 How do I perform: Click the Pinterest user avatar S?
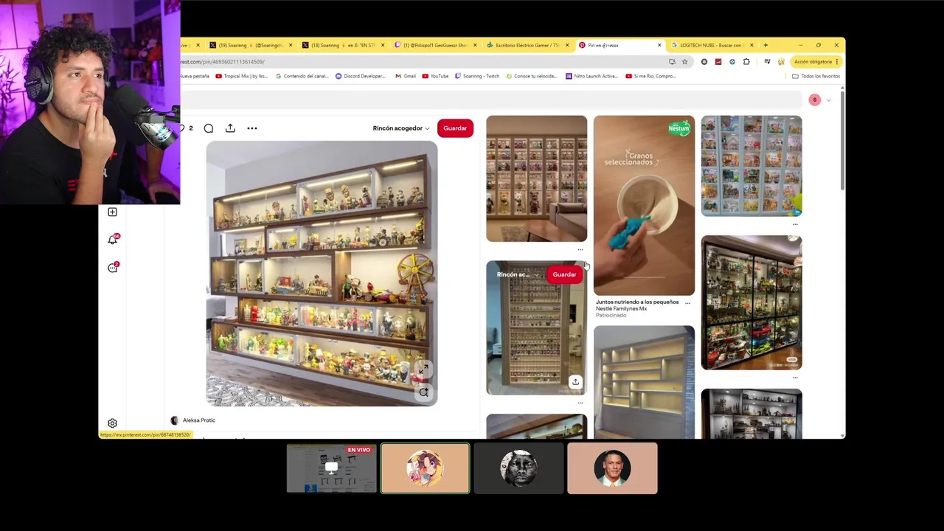[x=815, y=100]
